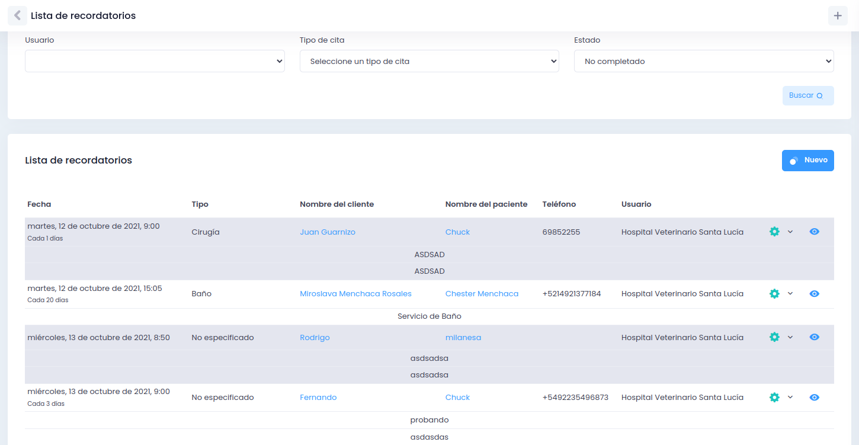859x445 pixels.
Task: Open patient link Chester Menchaca
Action: [482, 294]
